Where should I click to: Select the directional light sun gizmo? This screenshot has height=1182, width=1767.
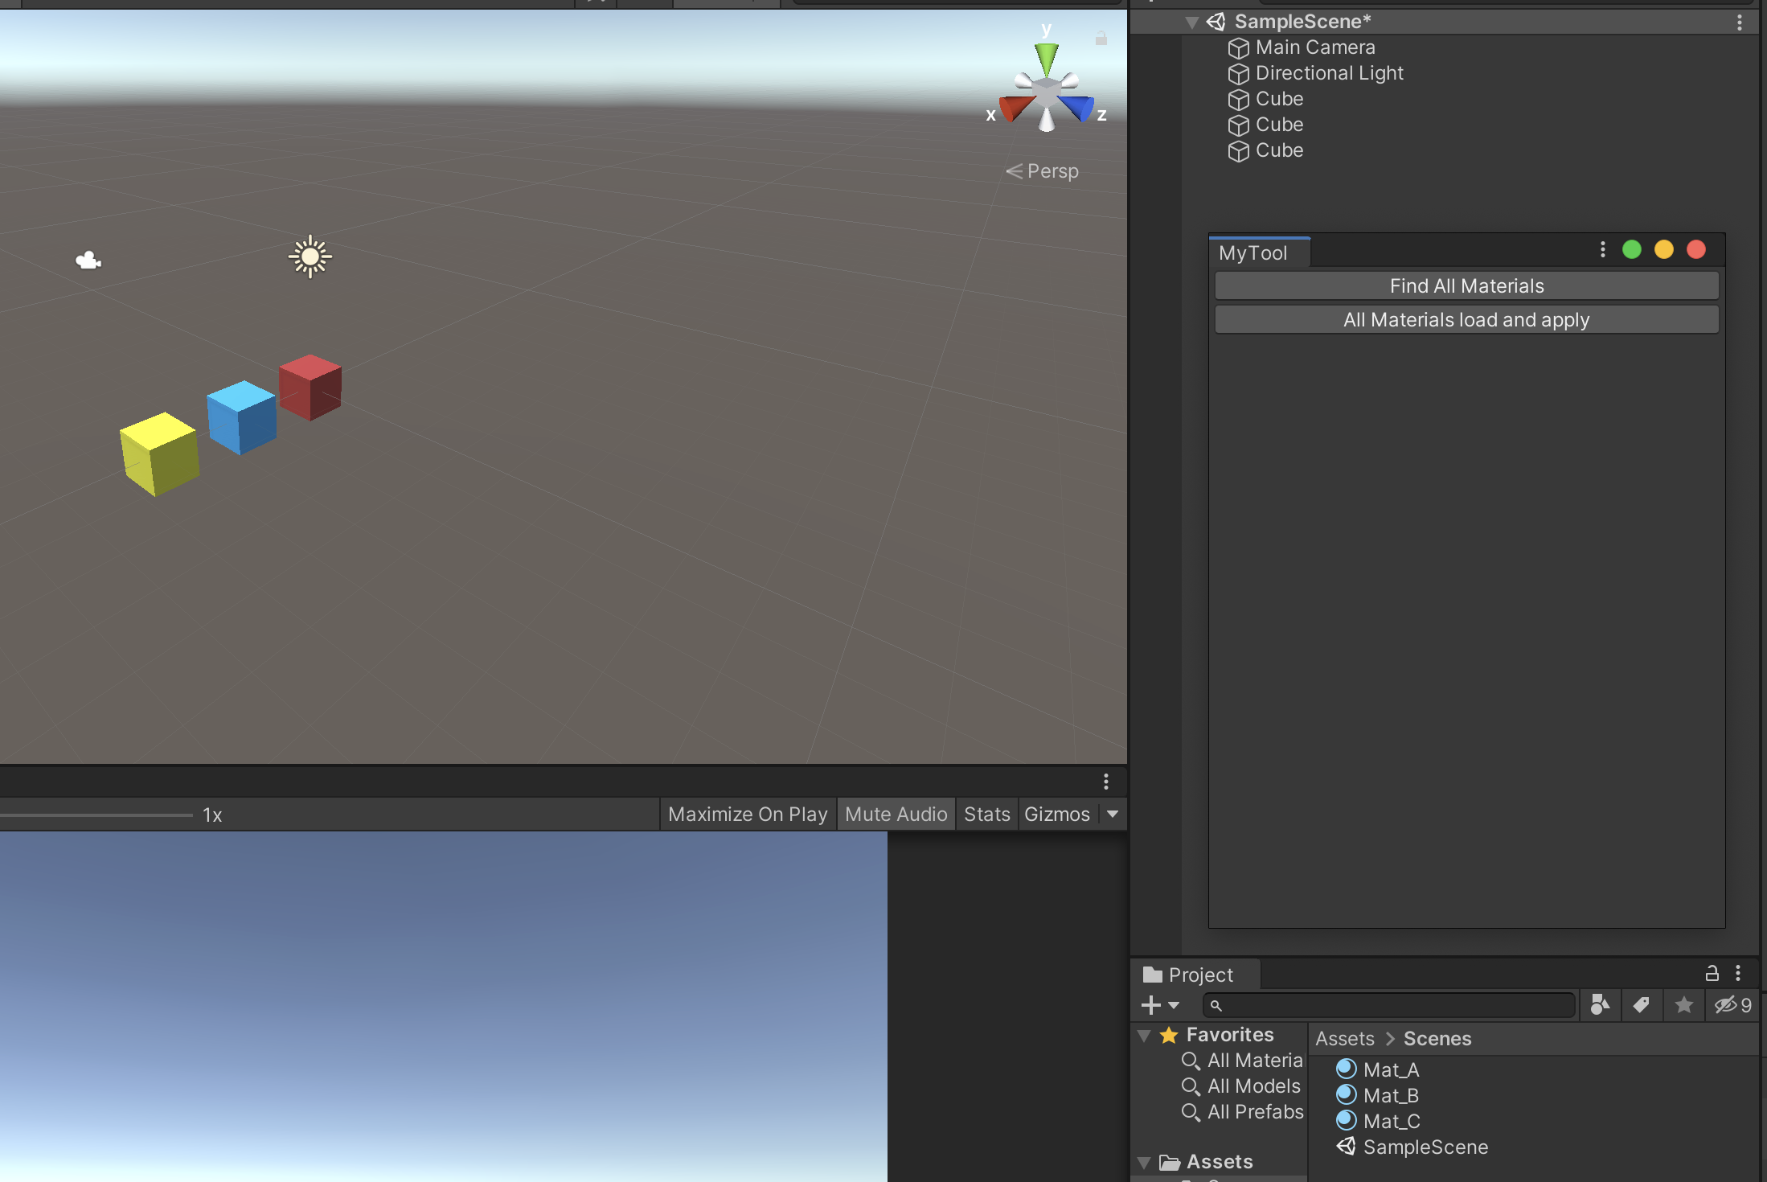[x=310, y=257]
